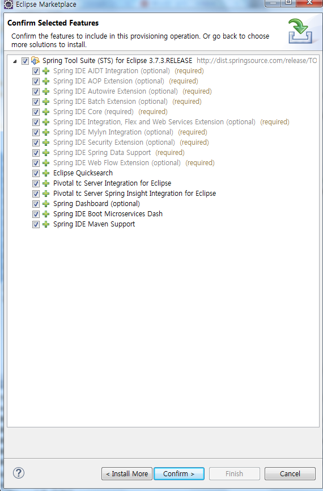Image resolution: width=323 pixels, height=491 pixels.
Task: Select the Spring IDE Core (required) label
Action: point(93,111)
